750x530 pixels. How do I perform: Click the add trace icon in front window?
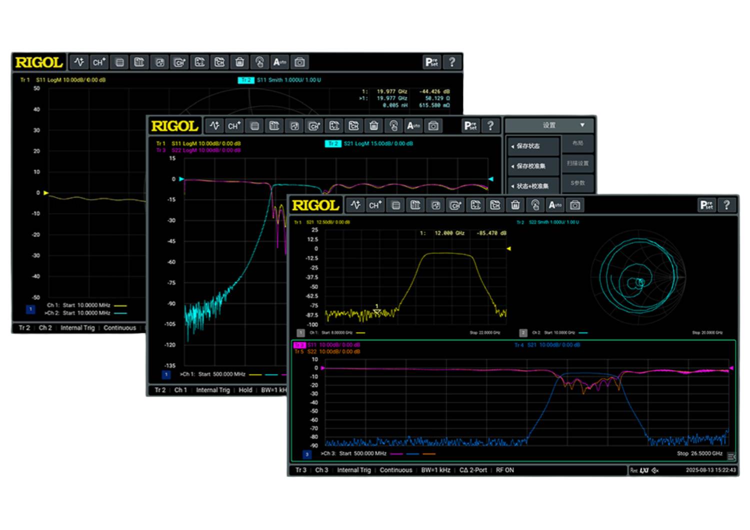pos(355,205)
